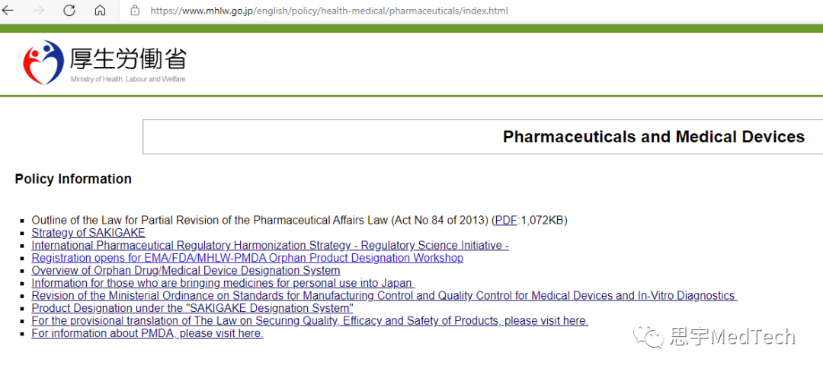Open Product Designation under SAKIGAKE Designation System link
Image resolution: width=823 pixels, height=372 pixels.
(192, 308)
